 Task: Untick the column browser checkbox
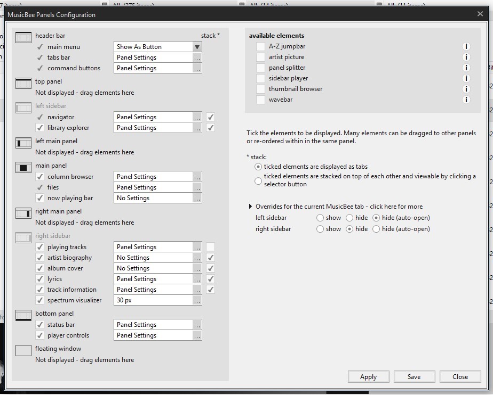(39, 177)
